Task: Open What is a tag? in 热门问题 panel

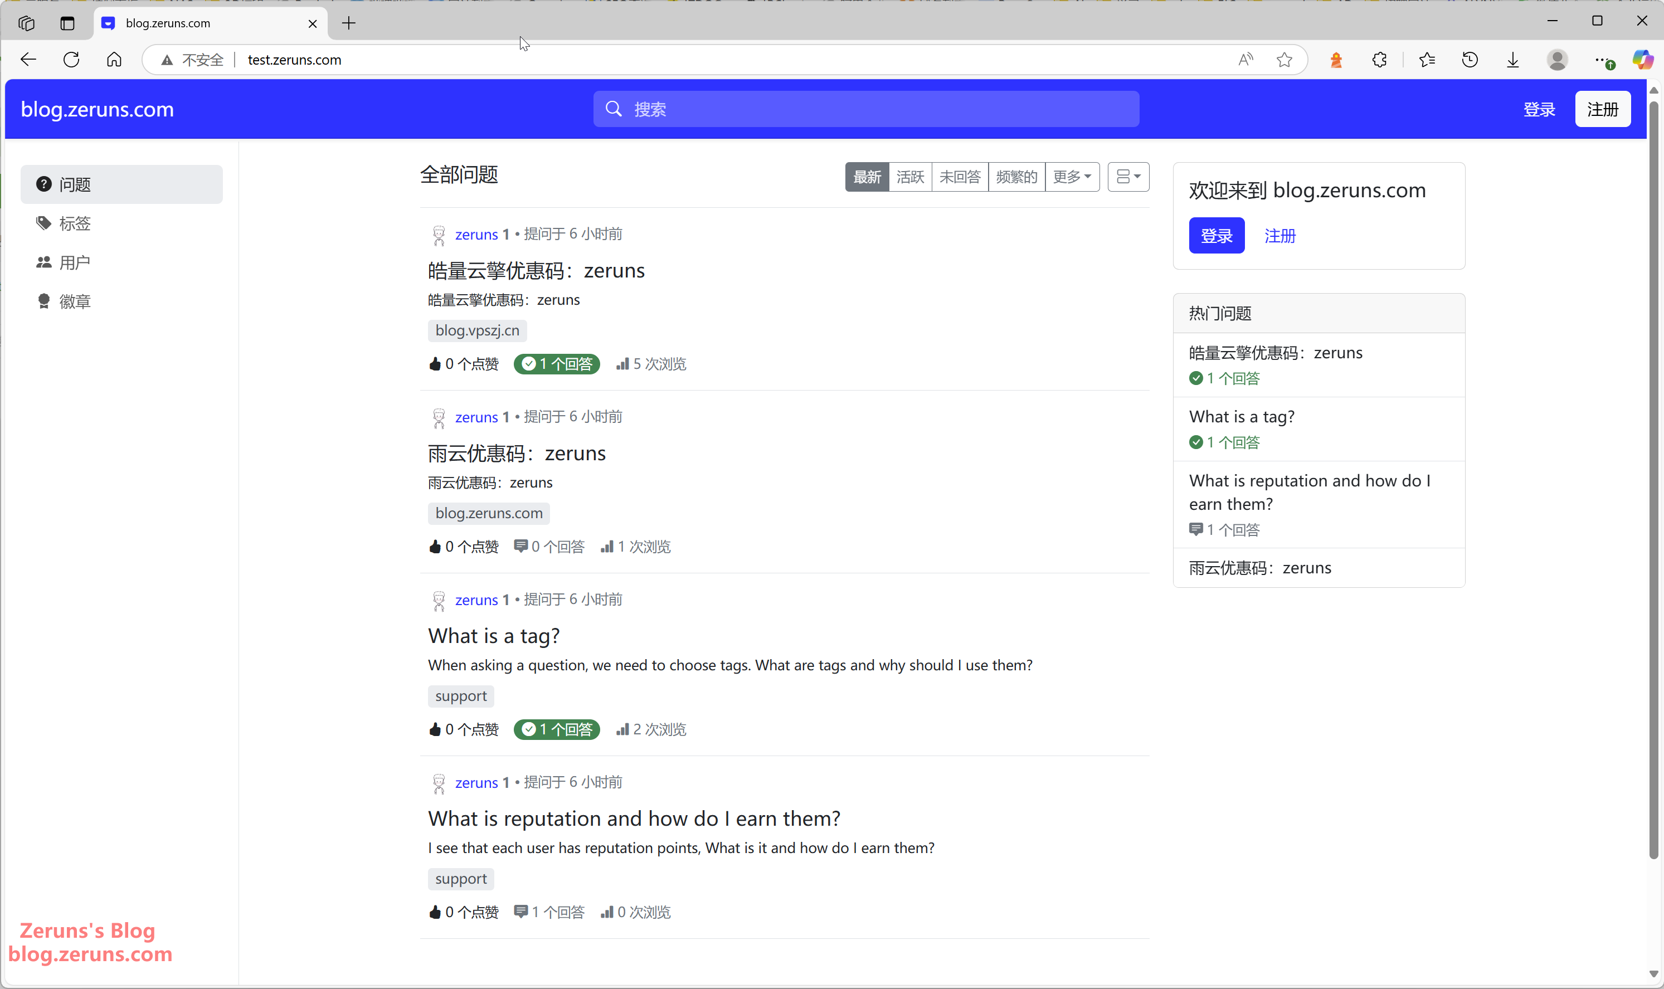Action: pos(1242,417)
